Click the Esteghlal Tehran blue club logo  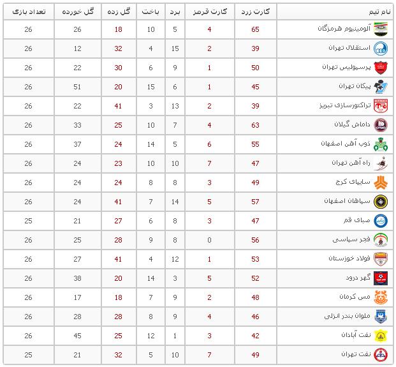coord(381,49)
